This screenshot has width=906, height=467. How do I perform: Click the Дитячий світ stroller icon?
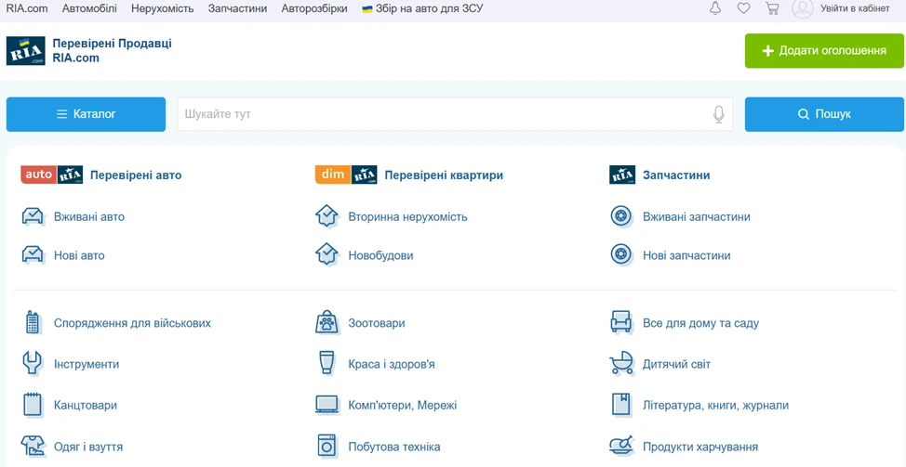[x=620, y=364]
